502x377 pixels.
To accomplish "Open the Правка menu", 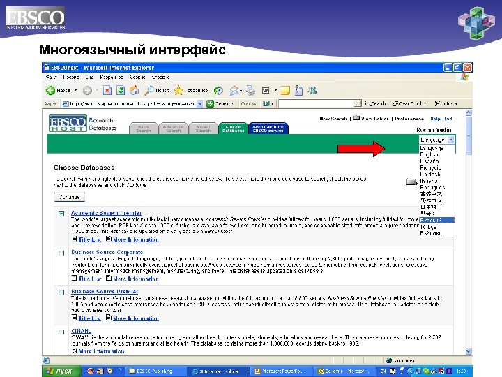I will tap(70, 77).
